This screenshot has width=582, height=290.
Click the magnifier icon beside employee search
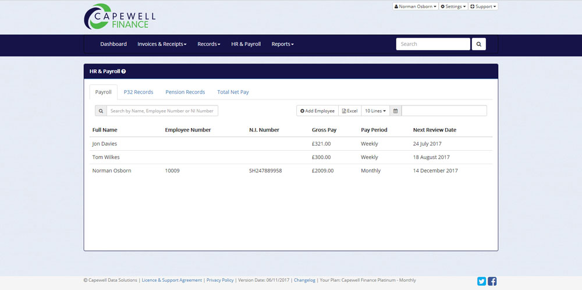coord(101,111)
